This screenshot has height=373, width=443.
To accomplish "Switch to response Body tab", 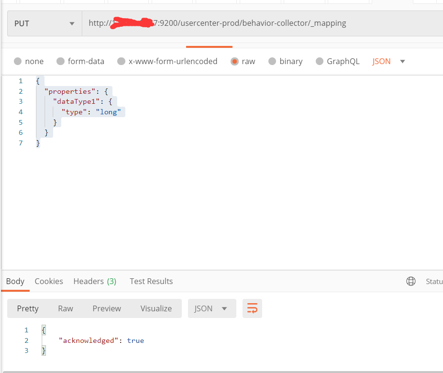I will pyautogui.click(x=15, y=281).
